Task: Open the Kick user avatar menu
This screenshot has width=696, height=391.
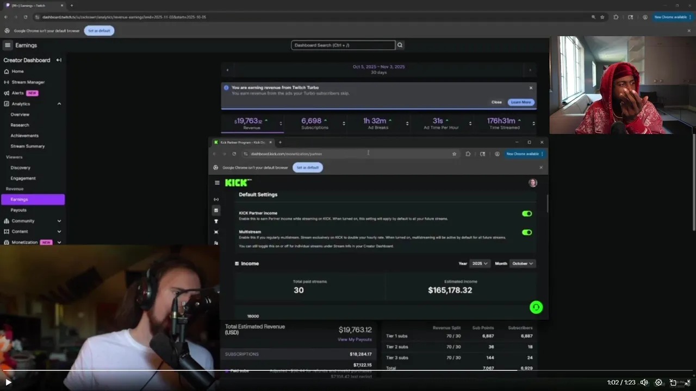Action: [x=533, y=183]
